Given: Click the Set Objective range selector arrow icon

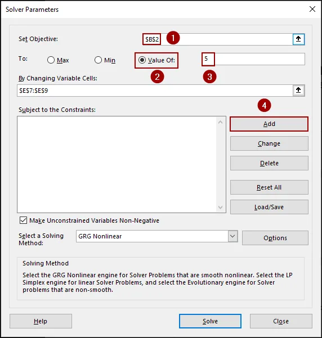Looking at the screenshot, I should coord(298,39).
